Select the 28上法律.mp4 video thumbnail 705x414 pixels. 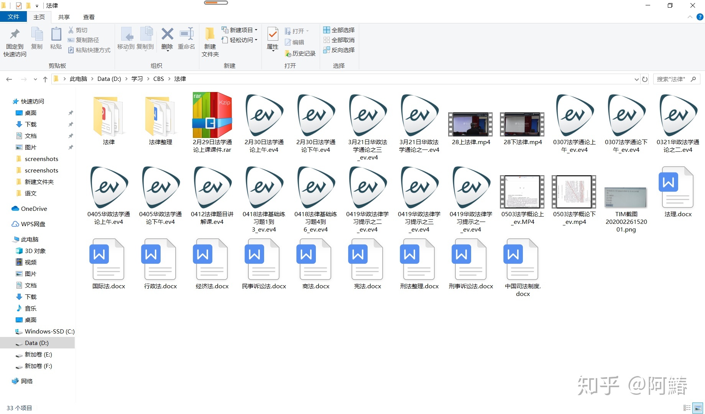(470, 125)
